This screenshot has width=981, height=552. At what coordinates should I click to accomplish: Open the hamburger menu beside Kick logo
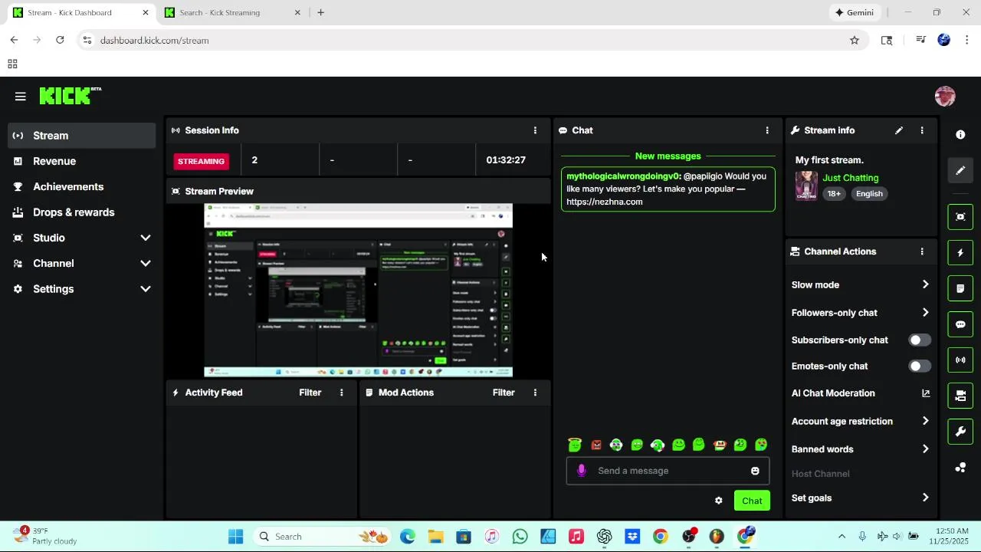[21, 97]
